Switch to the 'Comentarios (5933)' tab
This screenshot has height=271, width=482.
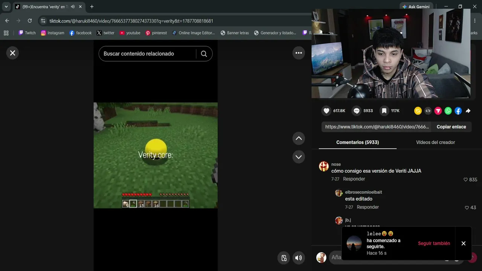tap(357, 142)
